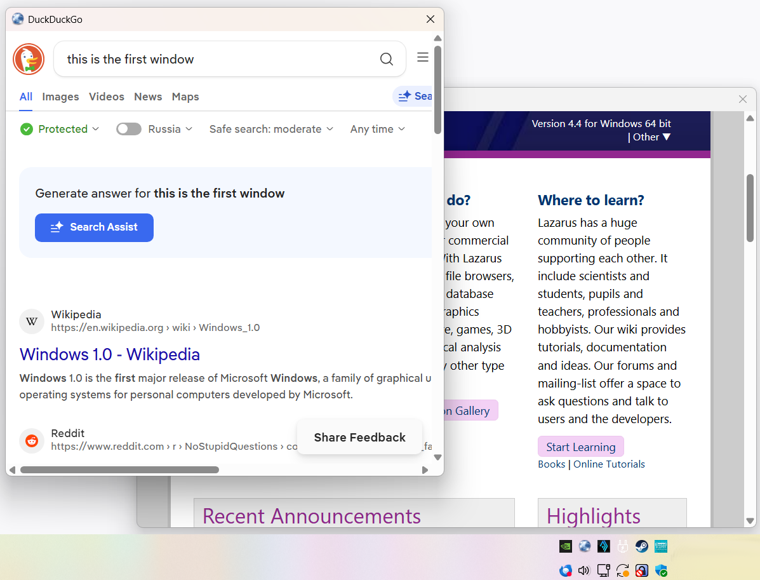Open Steam from the system tray

click(x=642, y=546)
